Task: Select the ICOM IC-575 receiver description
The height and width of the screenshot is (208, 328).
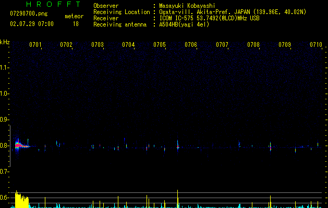Action: point(210,18)
